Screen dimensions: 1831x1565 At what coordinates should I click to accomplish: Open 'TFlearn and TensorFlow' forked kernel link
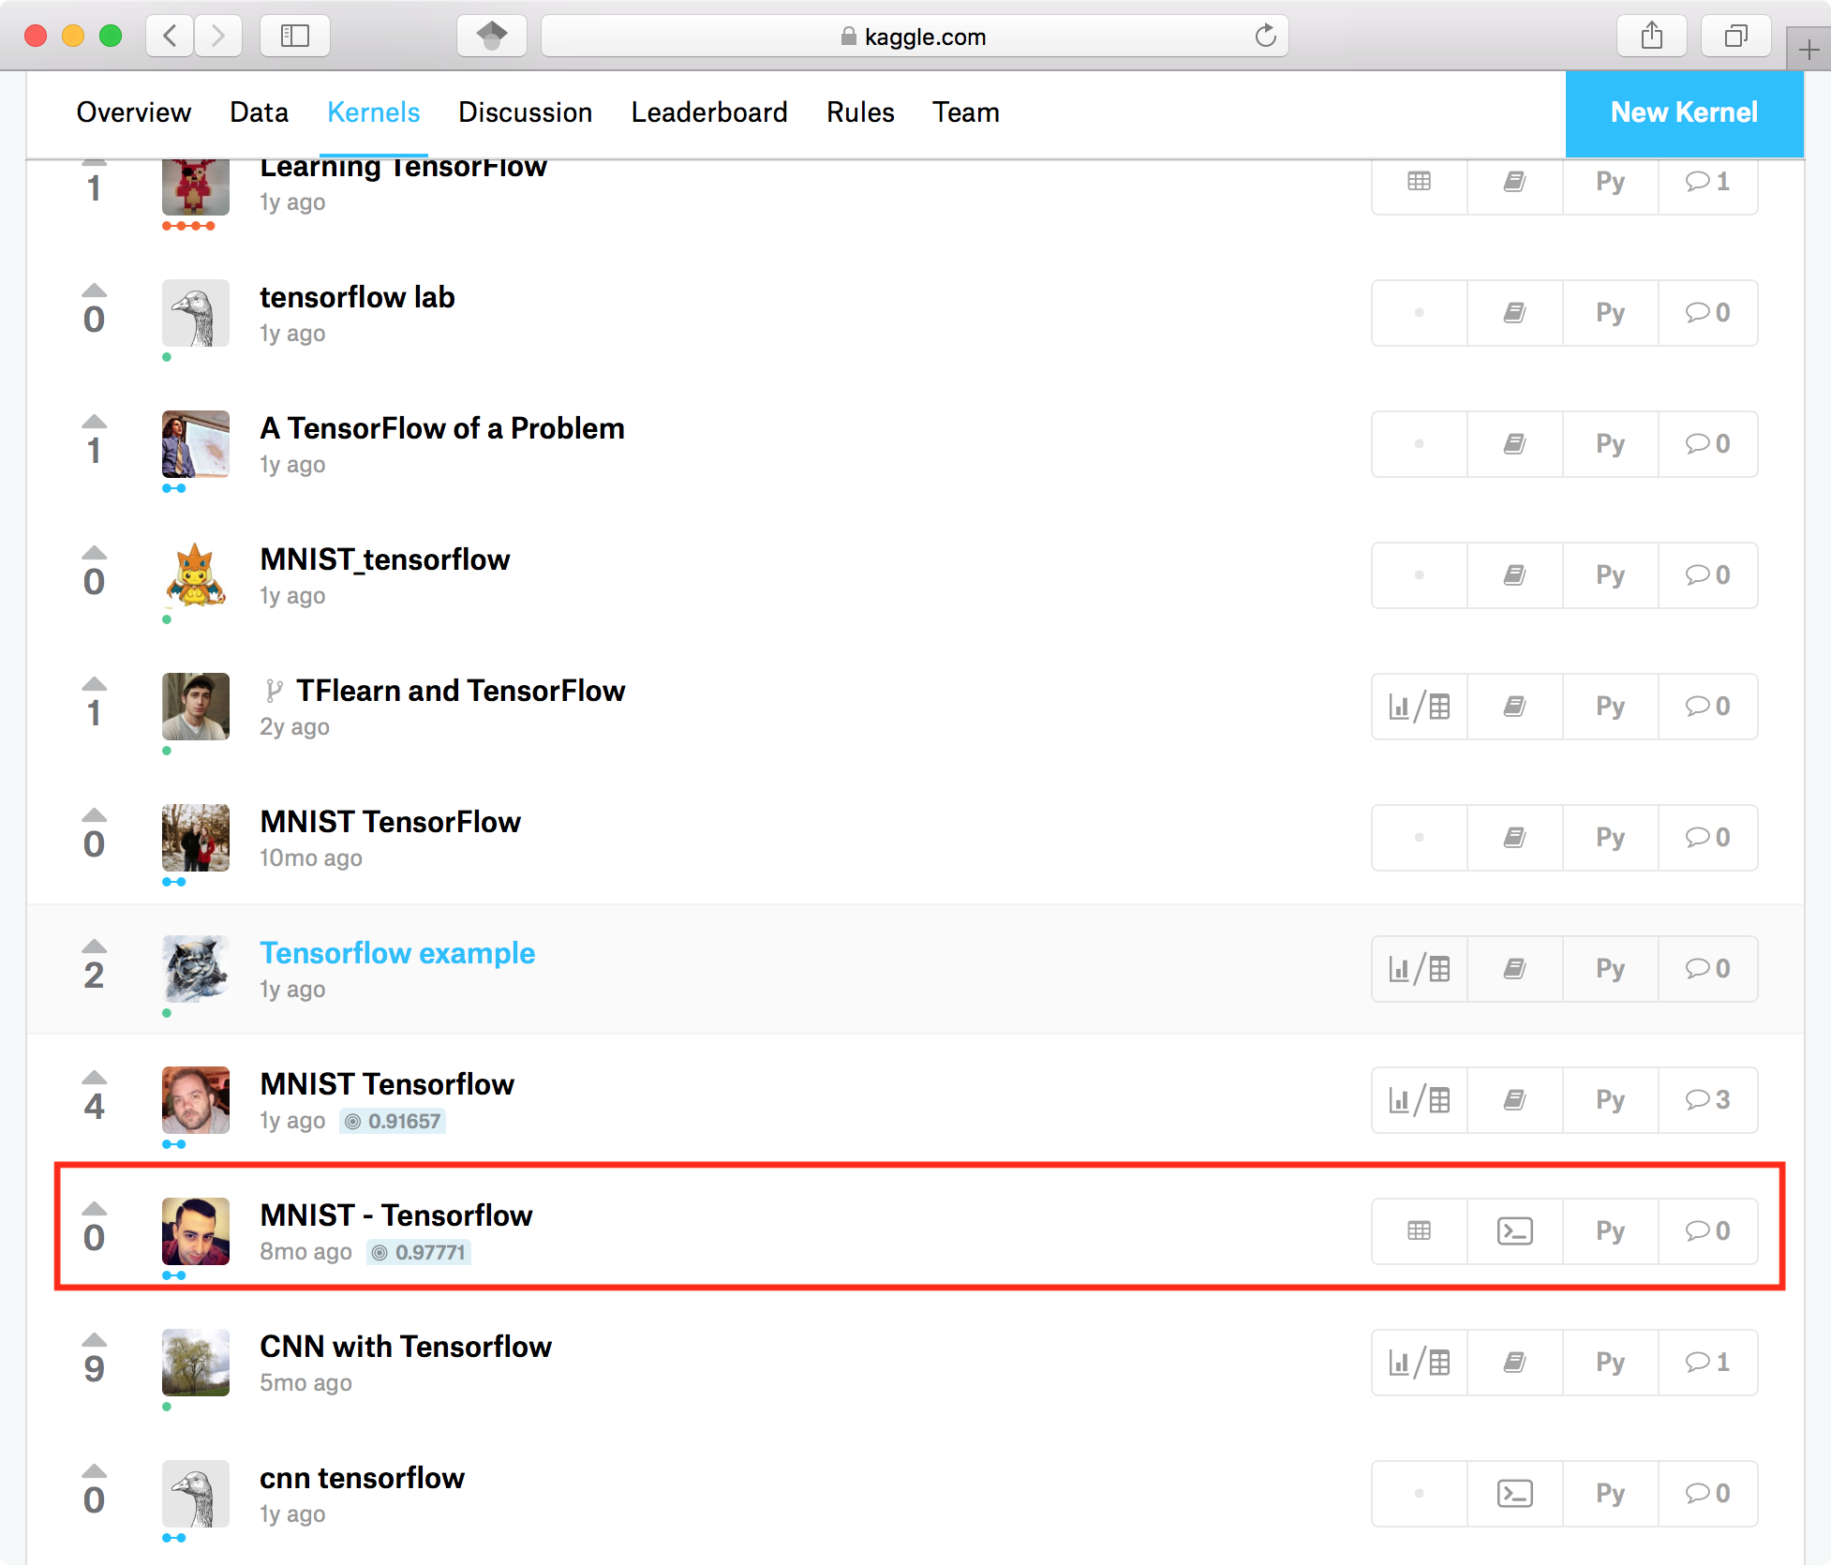(x=460, y=691)
